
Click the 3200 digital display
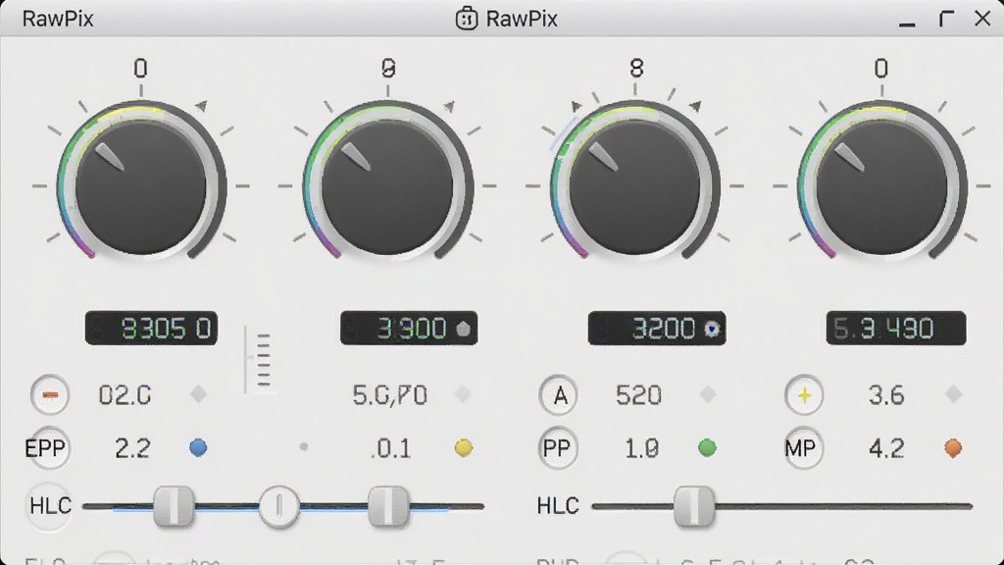coord(657,328)
